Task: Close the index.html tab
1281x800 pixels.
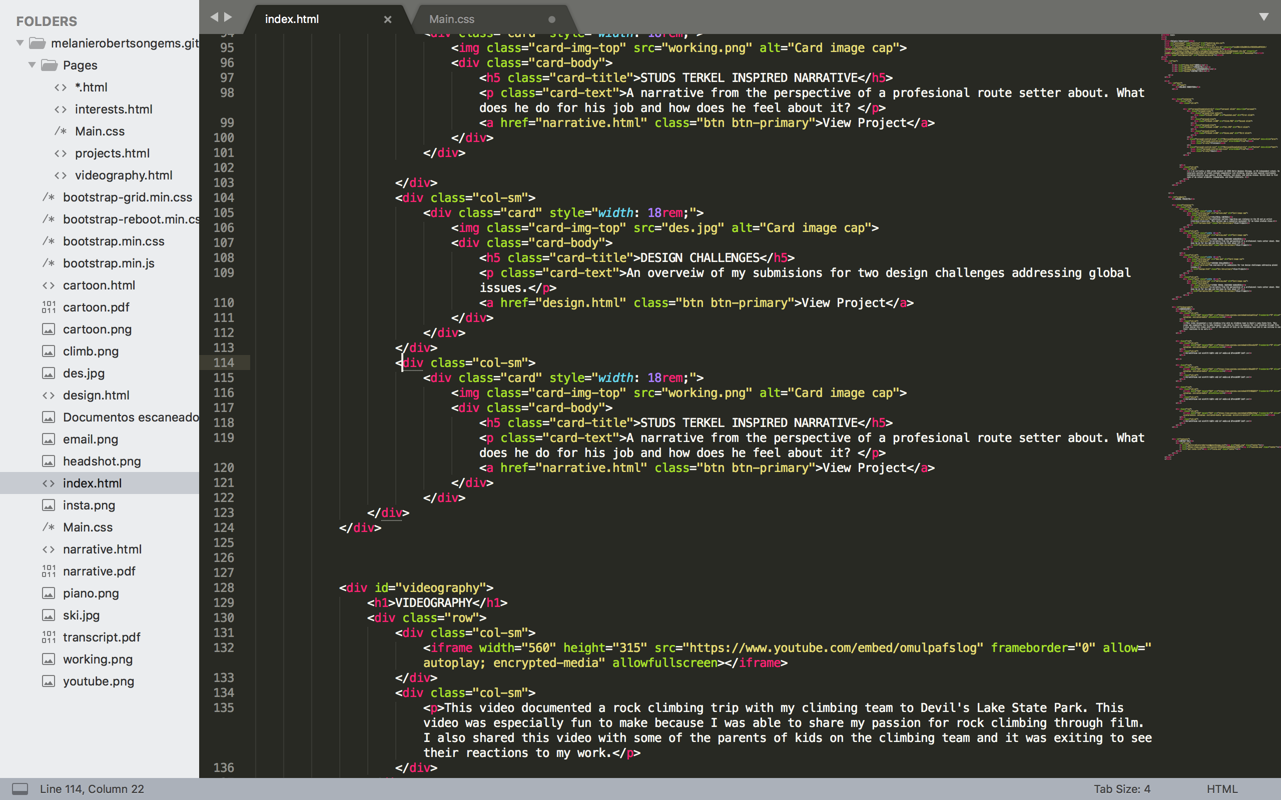Action: [387, 19]
